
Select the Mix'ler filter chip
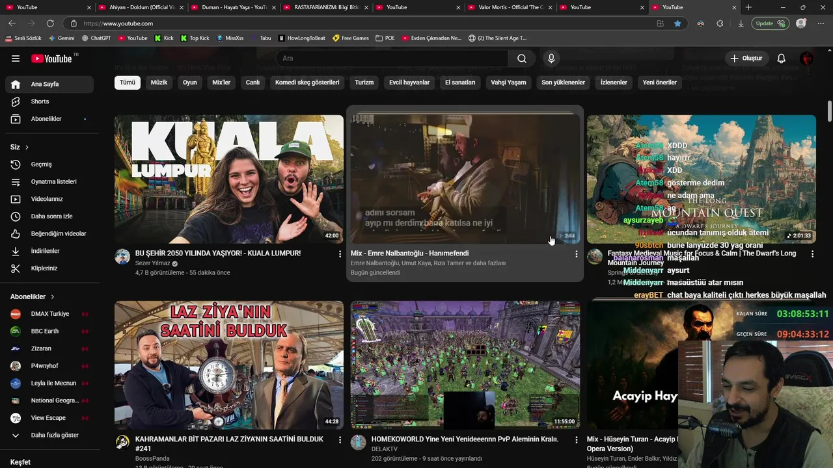pyautogui.click(x=221, y=83)
